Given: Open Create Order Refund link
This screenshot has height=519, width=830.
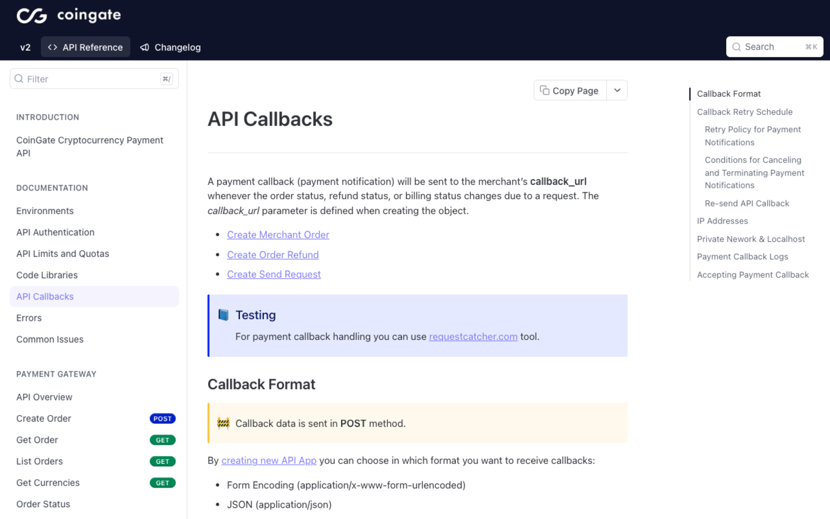Looking at the screenshot, I should 273,254.
